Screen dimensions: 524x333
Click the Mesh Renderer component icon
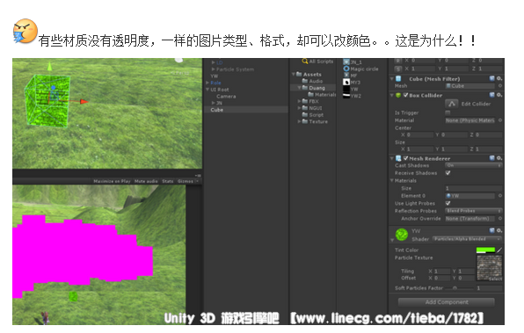[398, 158]
